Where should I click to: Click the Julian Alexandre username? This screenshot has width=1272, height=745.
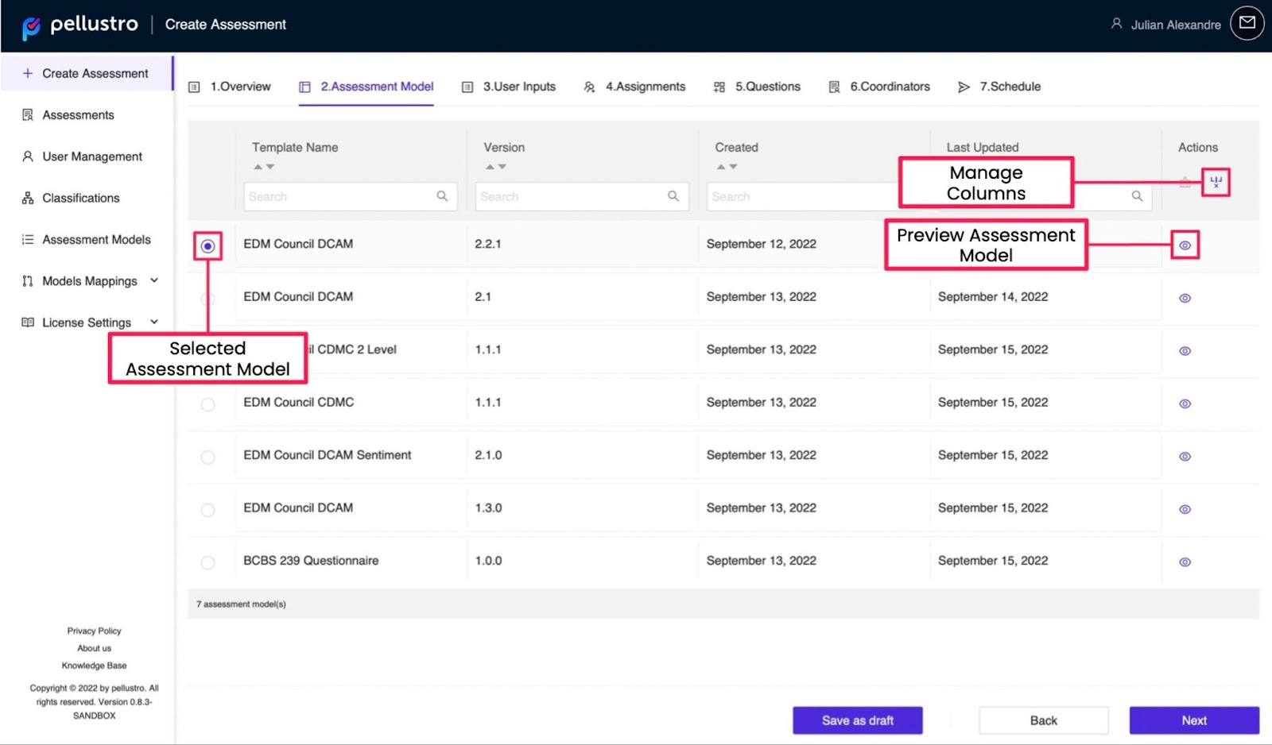[1176, 25]
